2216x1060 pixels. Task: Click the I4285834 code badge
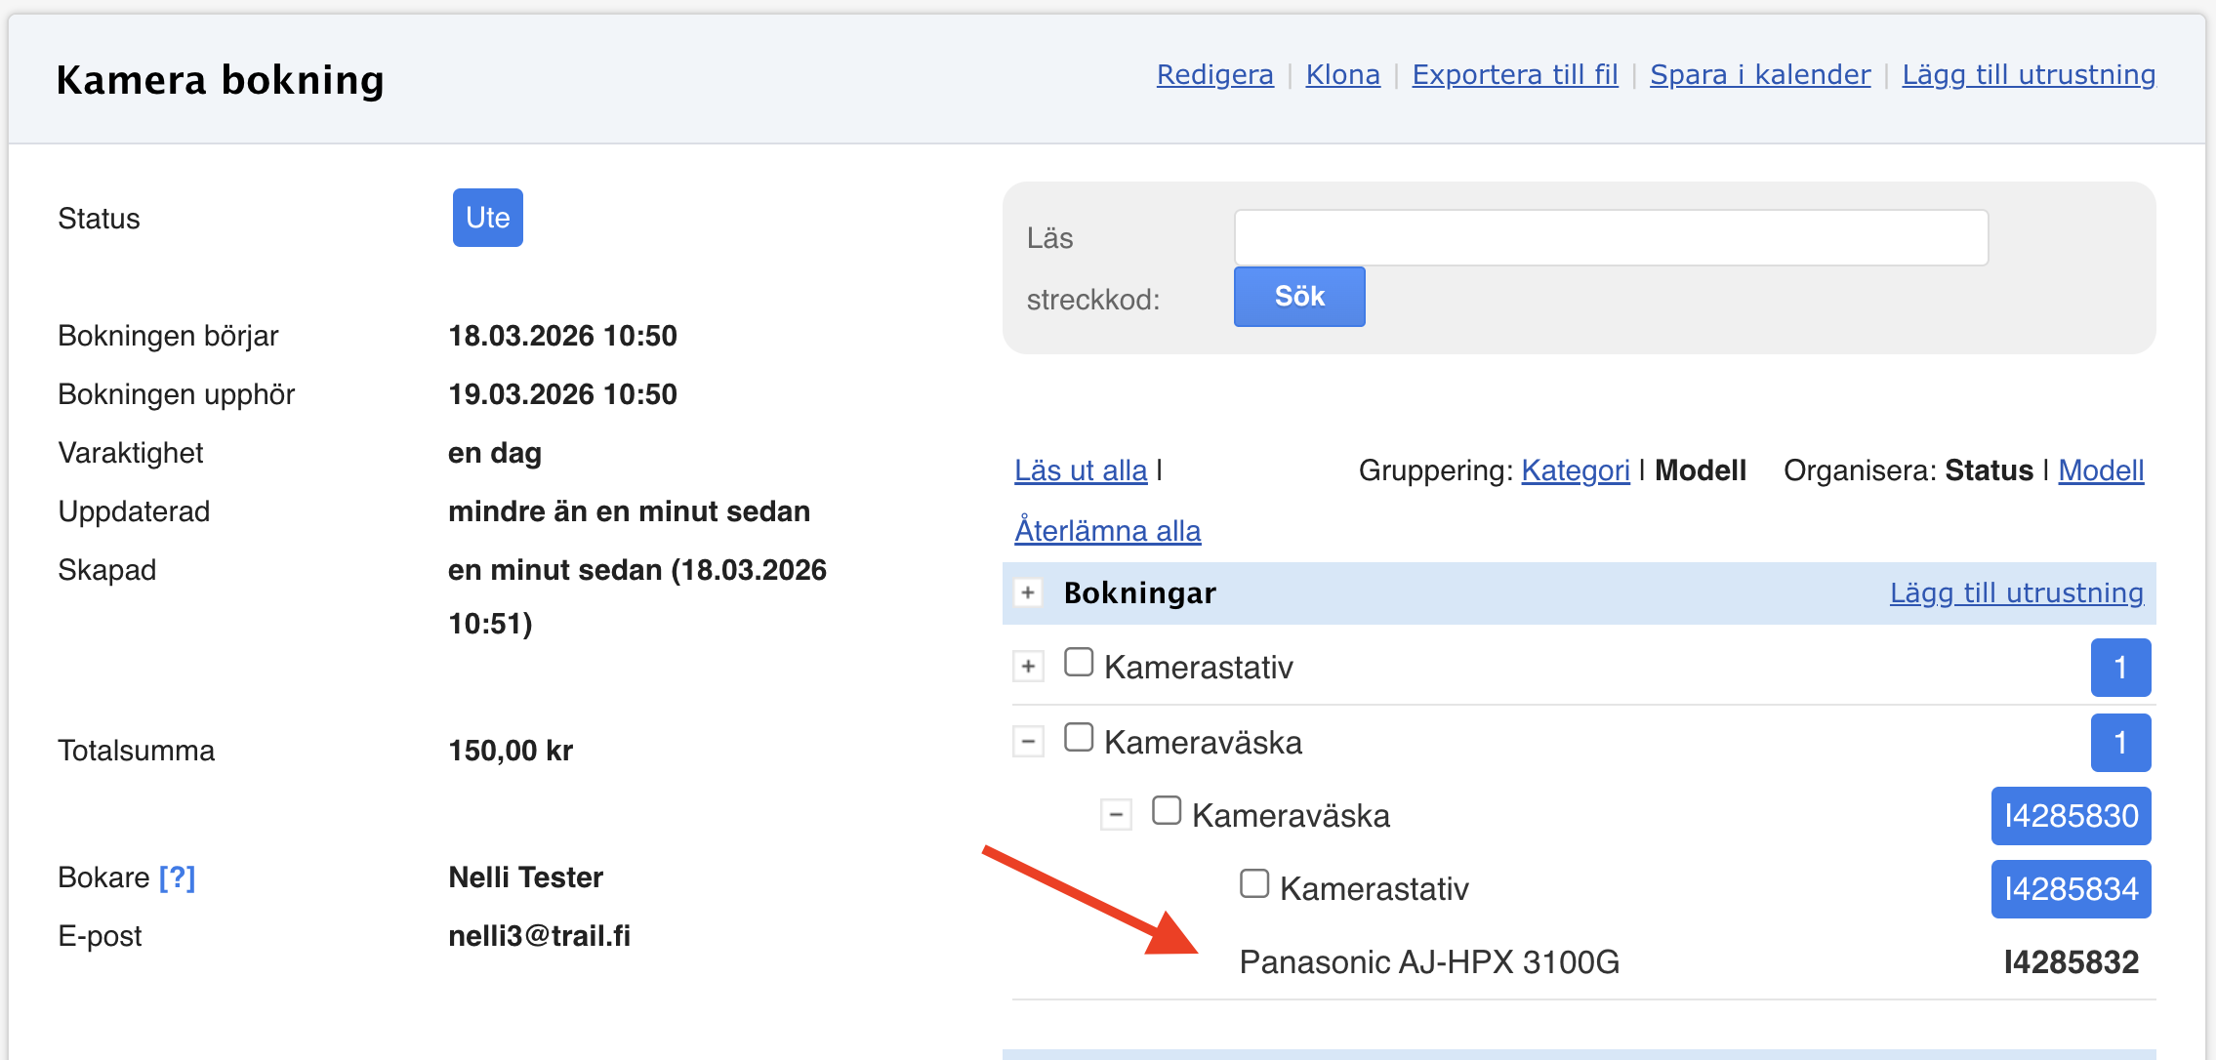pyautogui.click(x=2071, y=889)
